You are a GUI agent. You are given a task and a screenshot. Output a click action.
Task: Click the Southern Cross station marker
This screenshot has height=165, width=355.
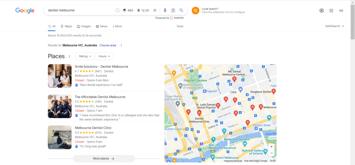pos(187,129)
